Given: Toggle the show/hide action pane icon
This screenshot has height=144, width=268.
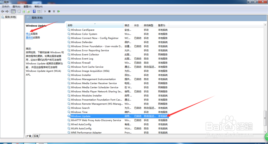Looking at the screenshot, I should click(39, 11).
